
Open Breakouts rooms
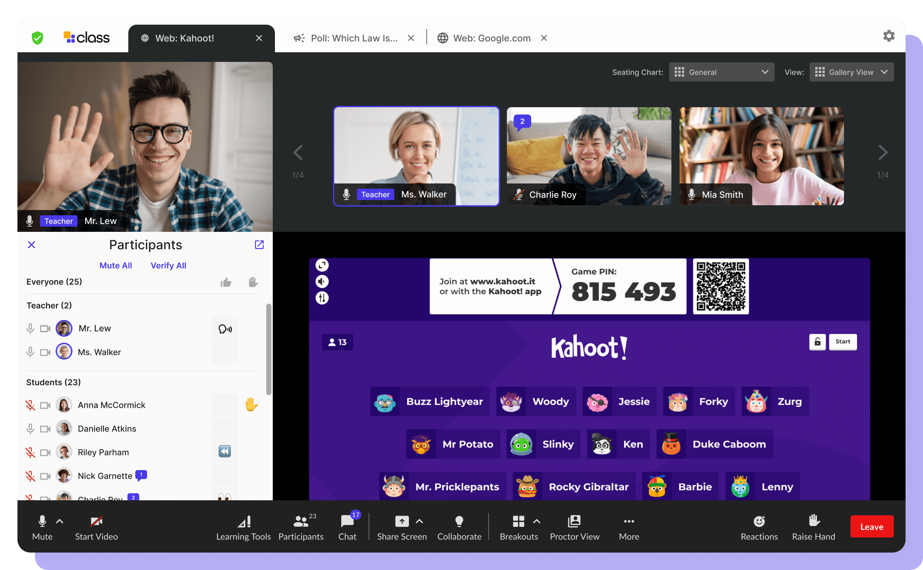coord(518,527)
